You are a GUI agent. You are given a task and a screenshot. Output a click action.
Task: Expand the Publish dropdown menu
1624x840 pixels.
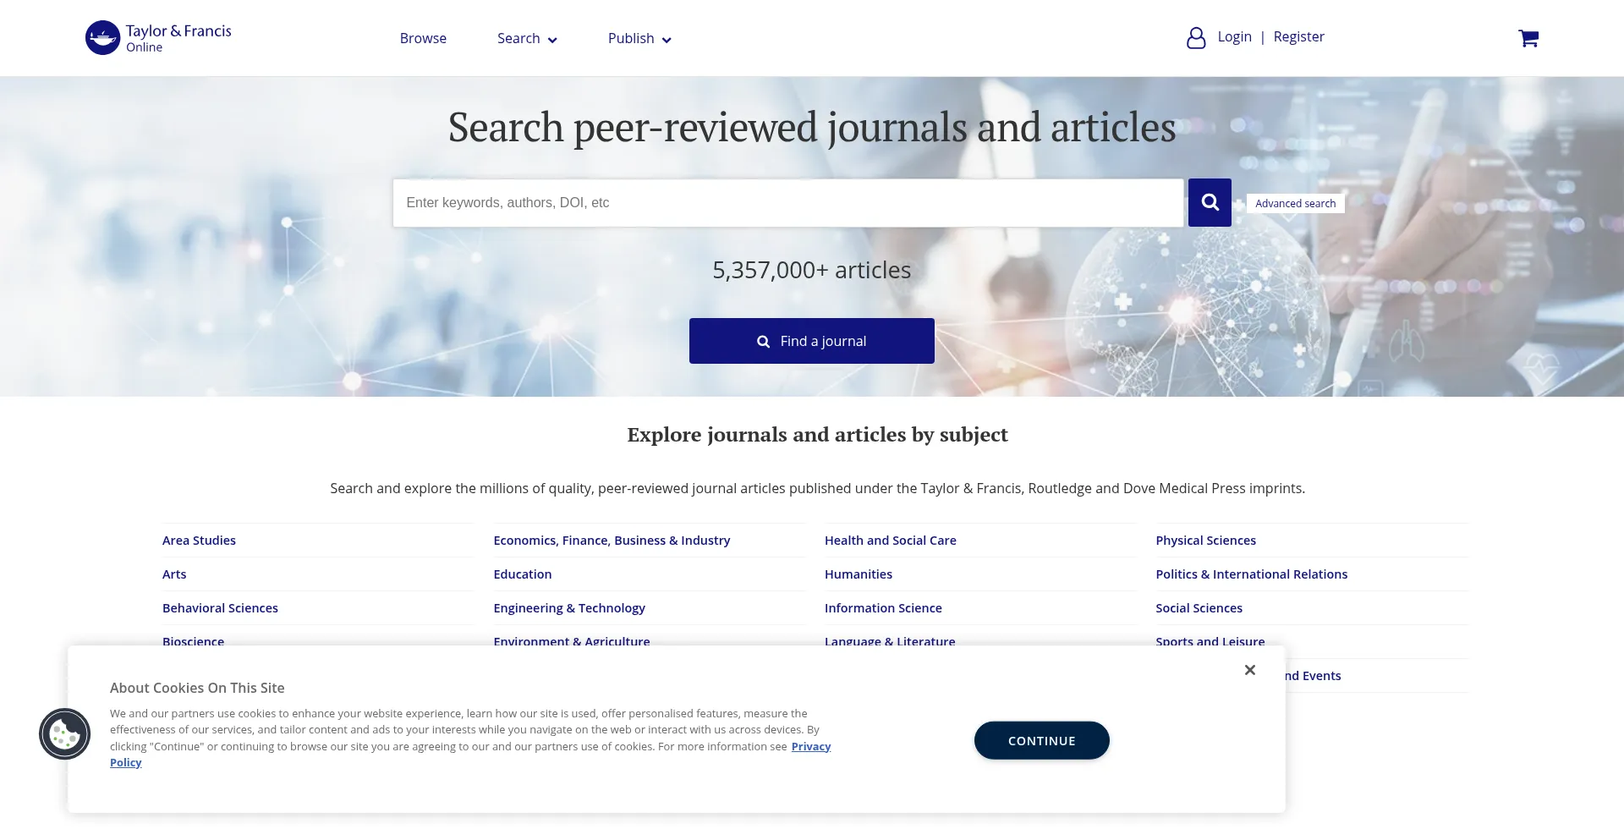[639, 39]
